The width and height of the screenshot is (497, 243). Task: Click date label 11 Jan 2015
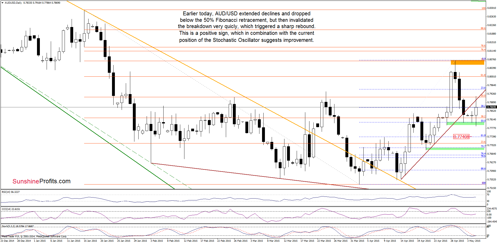tap(74, 241)
